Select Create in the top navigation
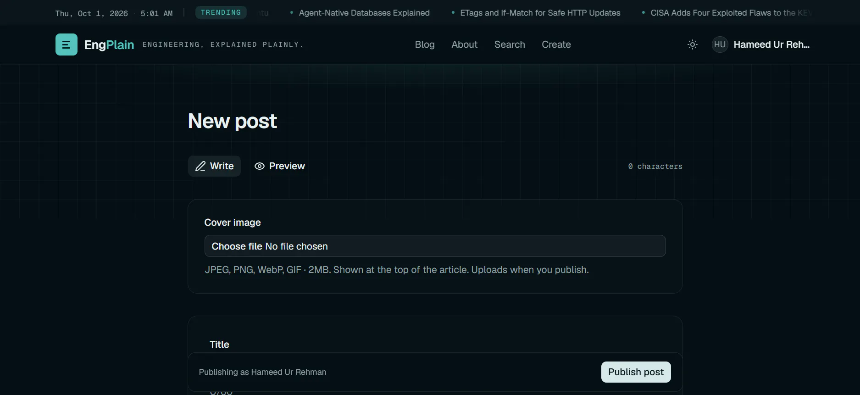Screen dimensions: 860x395 tap(556, 45)
